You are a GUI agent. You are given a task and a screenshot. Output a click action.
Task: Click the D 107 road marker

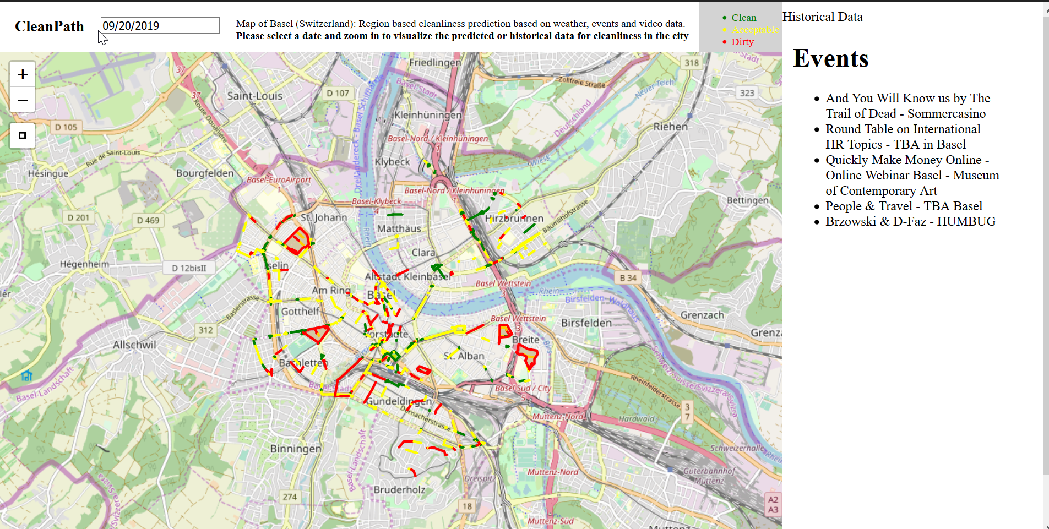point(338,93)
